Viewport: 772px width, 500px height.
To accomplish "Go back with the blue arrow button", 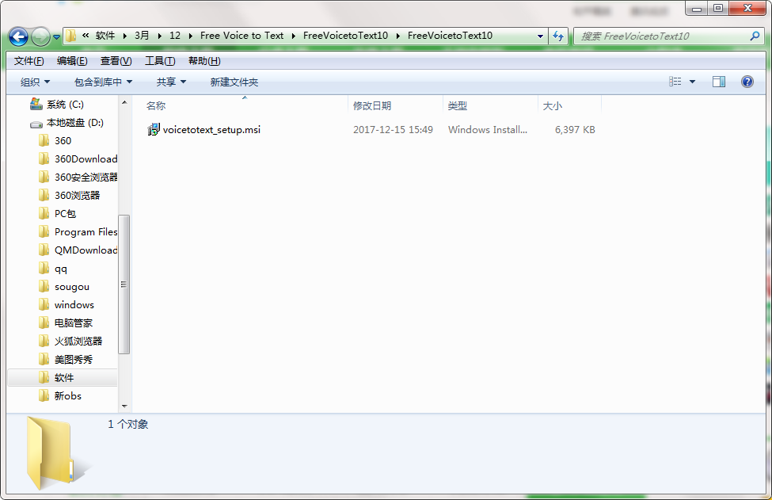I will click(18, 36).
